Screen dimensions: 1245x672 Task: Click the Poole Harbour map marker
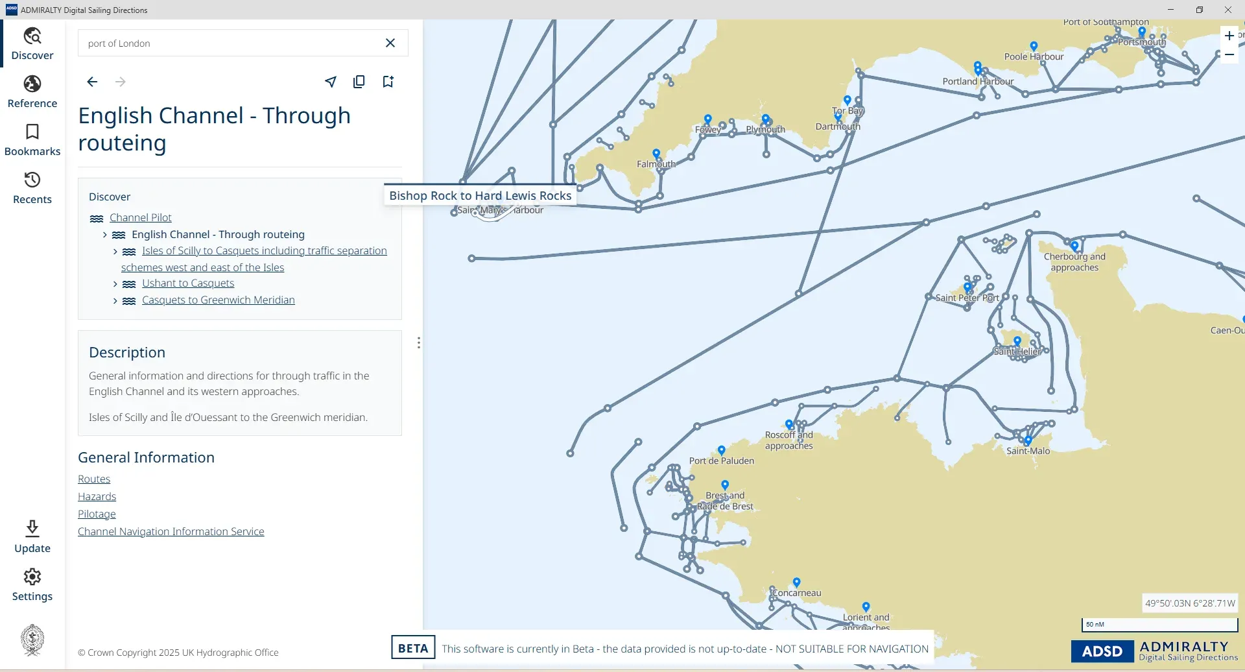(x=1034, y=46)
